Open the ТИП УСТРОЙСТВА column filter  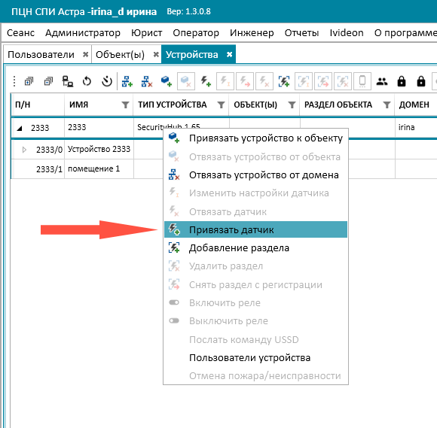click(x=221, y=105)
